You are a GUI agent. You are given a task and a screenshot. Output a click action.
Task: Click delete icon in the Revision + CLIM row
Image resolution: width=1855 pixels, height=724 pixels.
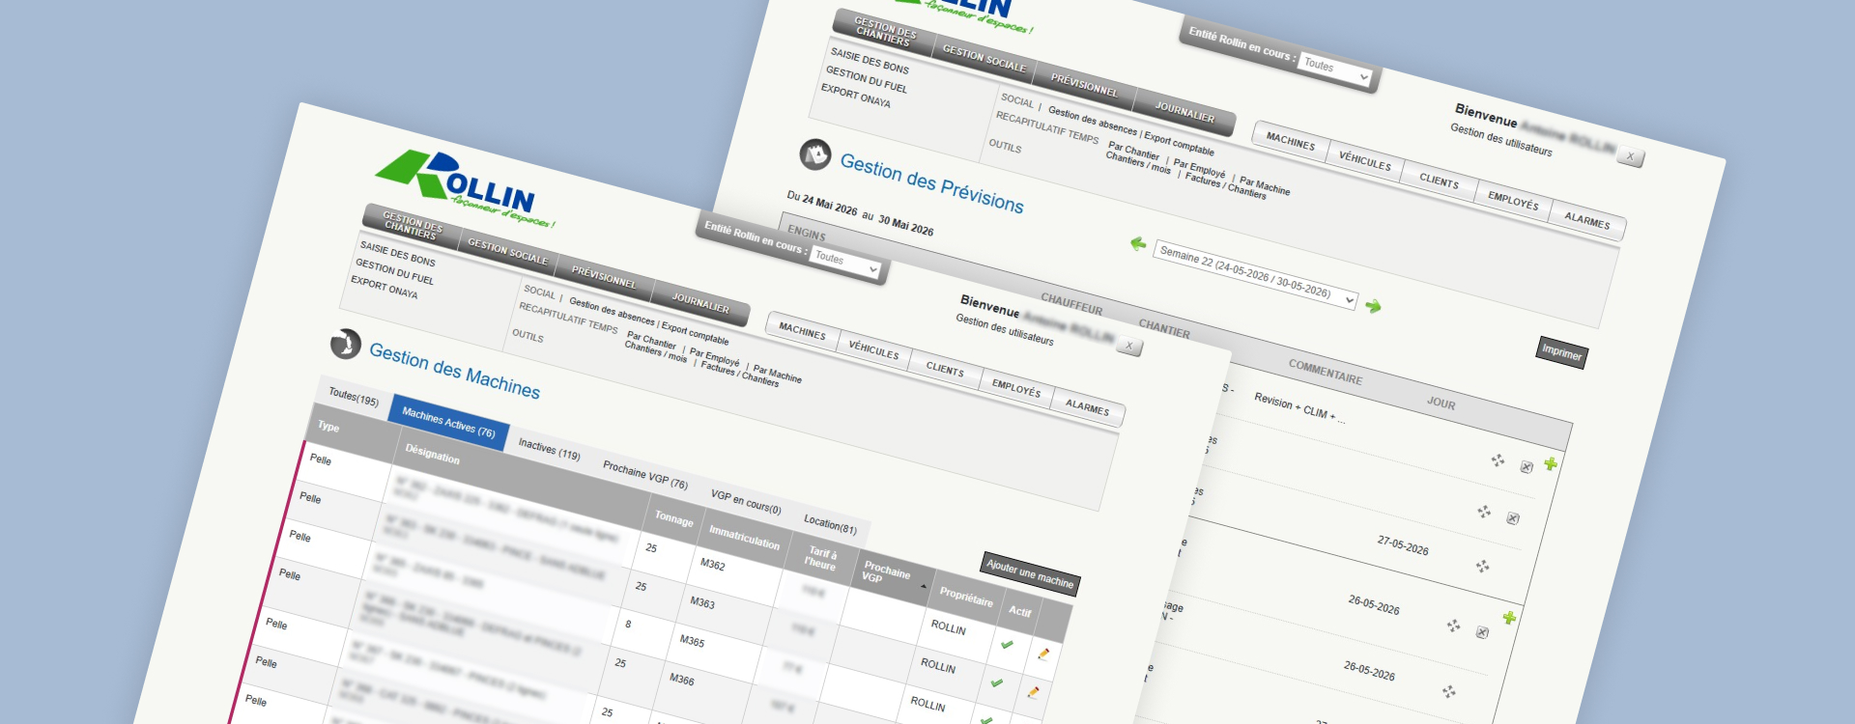(x=1527, y=467)
